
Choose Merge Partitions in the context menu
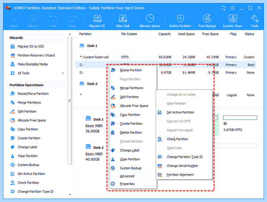(133, 88)
